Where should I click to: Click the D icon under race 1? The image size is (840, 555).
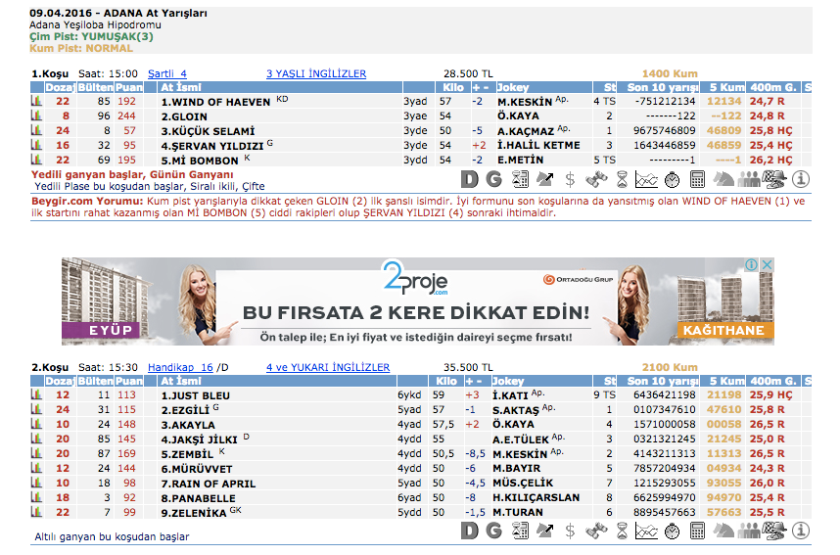(x=469, y=179)
